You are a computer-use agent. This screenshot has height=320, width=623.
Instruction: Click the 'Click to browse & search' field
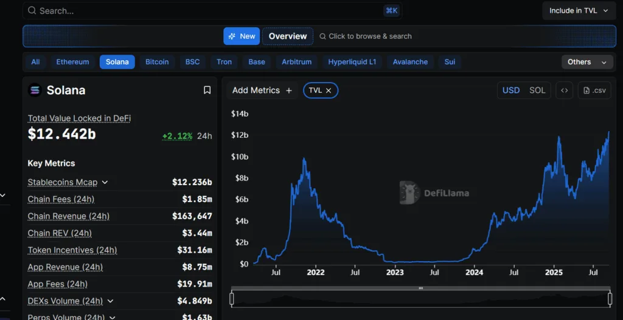(x=366, y=36)
